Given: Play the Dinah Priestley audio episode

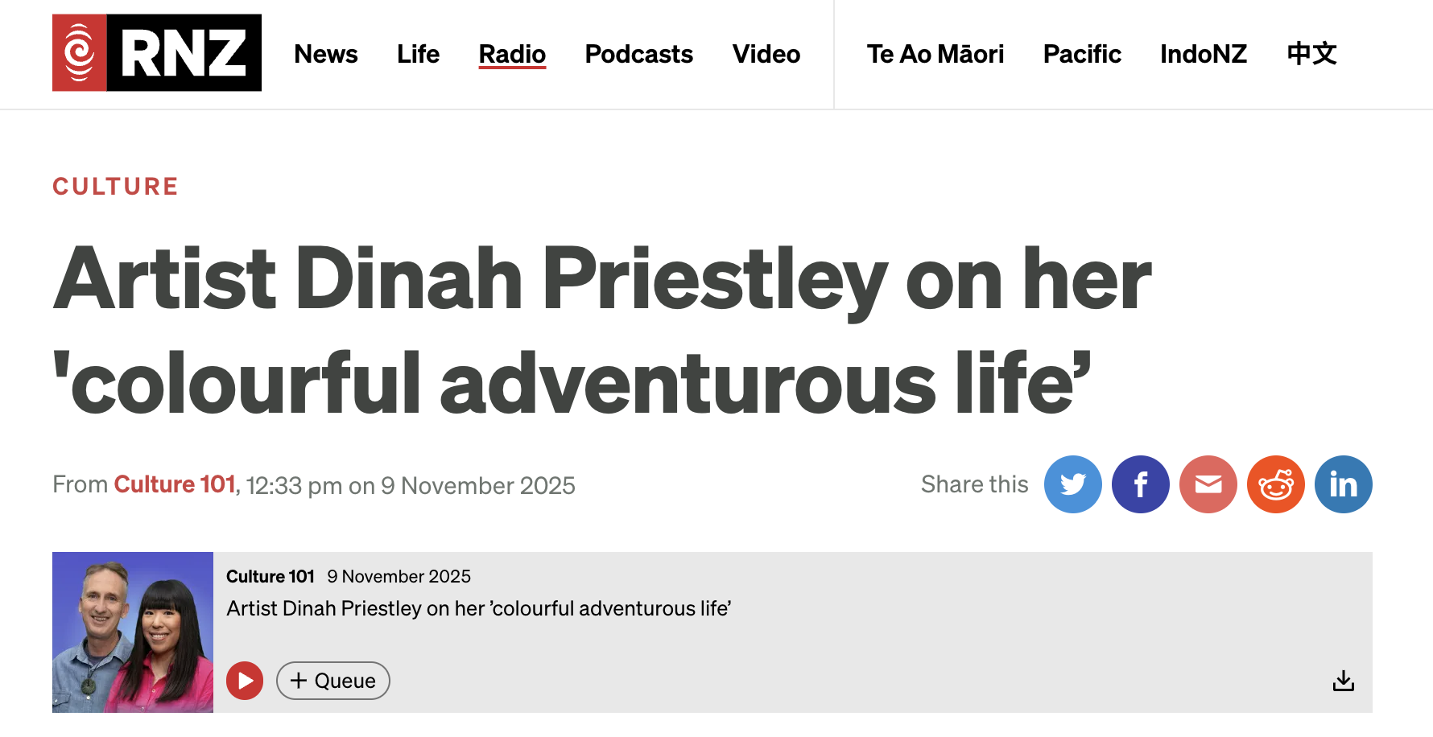Looking at the screenshot, I should coord(245,681).
